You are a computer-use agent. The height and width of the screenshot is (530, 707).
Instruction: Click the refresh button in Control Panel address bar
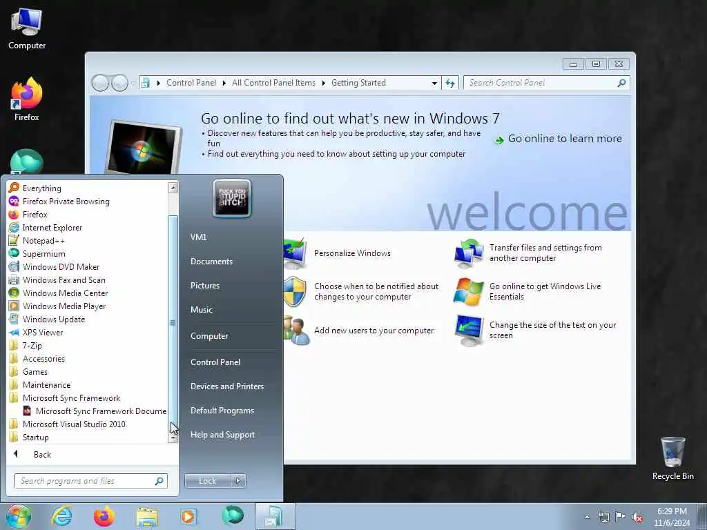450,83
